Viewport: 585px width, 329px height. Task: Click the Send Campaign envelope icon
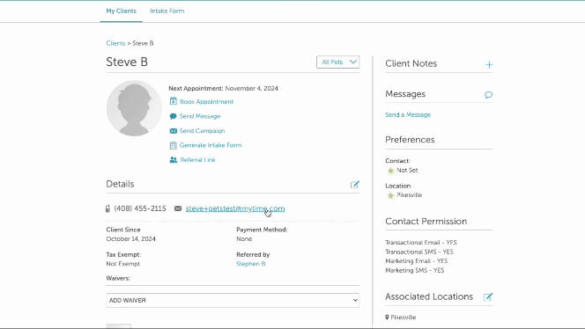click(173, 131)
